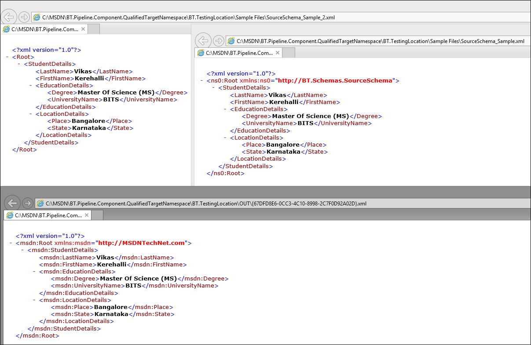Select the OUT folder xml address bar

[x=283, y=204]
